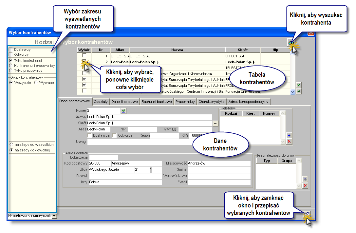
Task: Click the NIP input field
Action: point(142,129)
